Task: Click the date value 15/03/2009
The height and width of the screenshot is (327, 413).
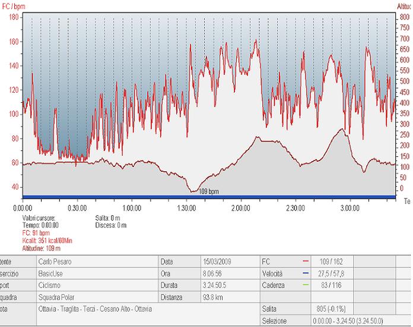Action: coord(218,262)
